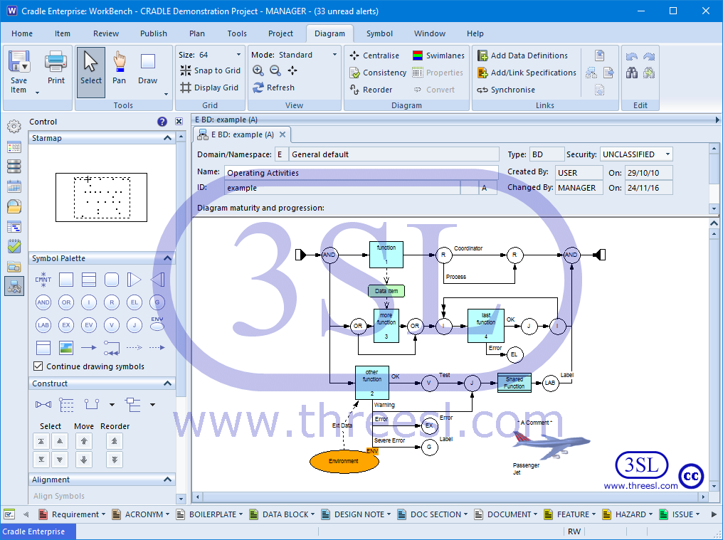The image size is (723, 540).
Task: Click the Print icon
Action: click(56, 62)
